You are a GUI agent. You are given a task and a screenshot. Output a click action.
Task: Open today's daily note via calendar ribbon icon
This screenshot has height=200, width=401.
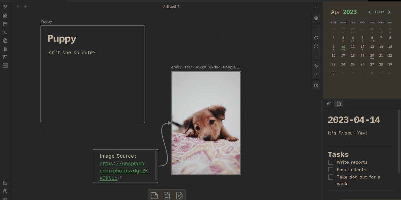tap(5, 24)
